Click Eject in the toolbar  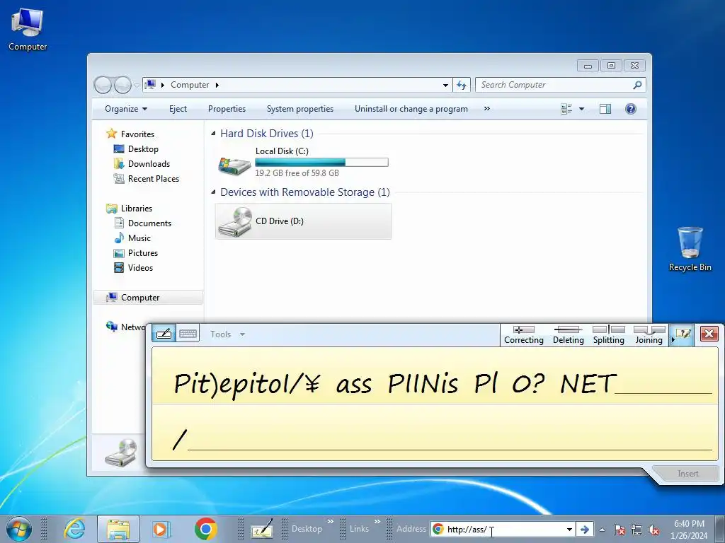click(178, 109)
